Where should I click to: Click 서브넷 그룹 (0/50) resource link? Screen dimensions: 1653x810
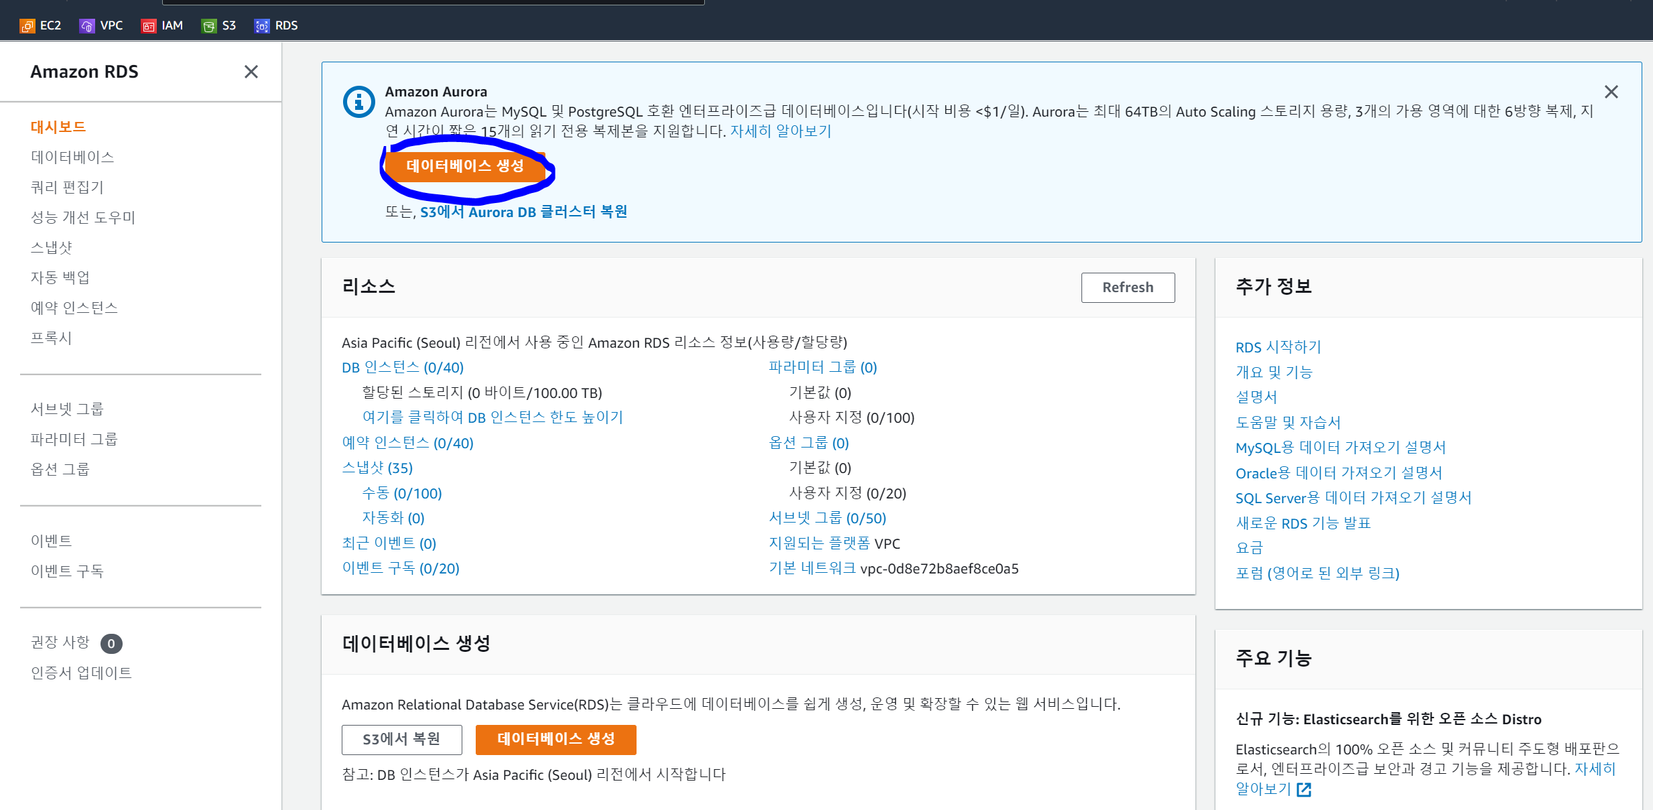[x=827, y=518]
